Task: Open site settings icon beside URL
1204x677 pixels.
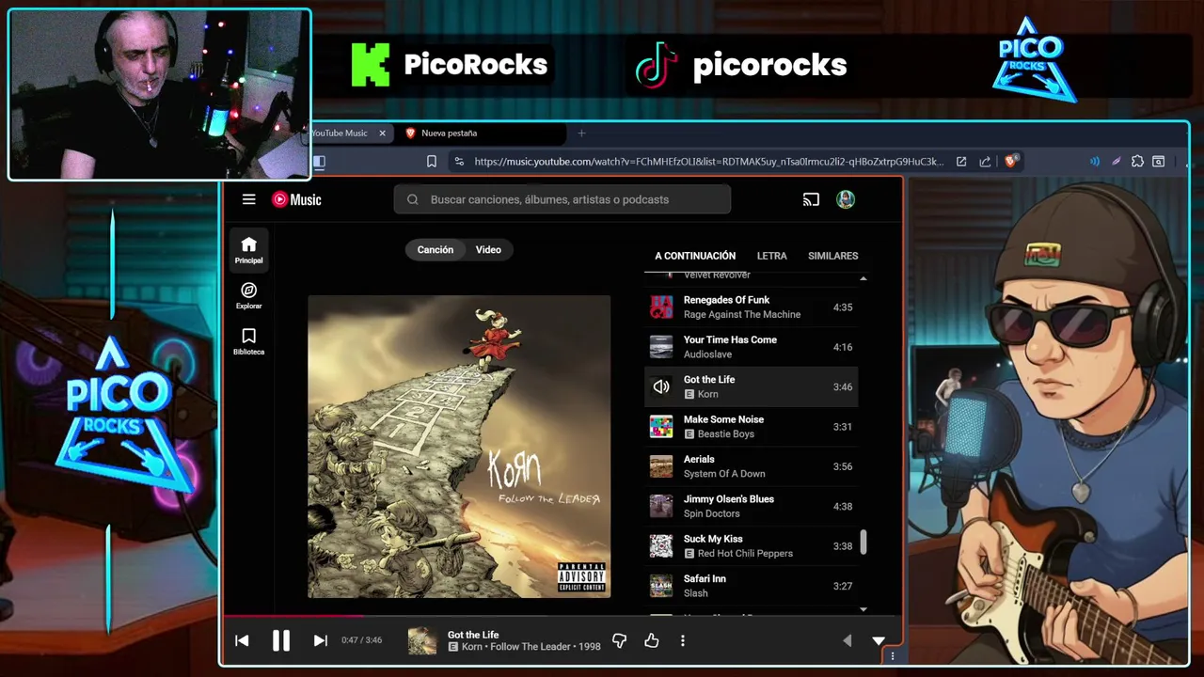Action: (459, 162)
